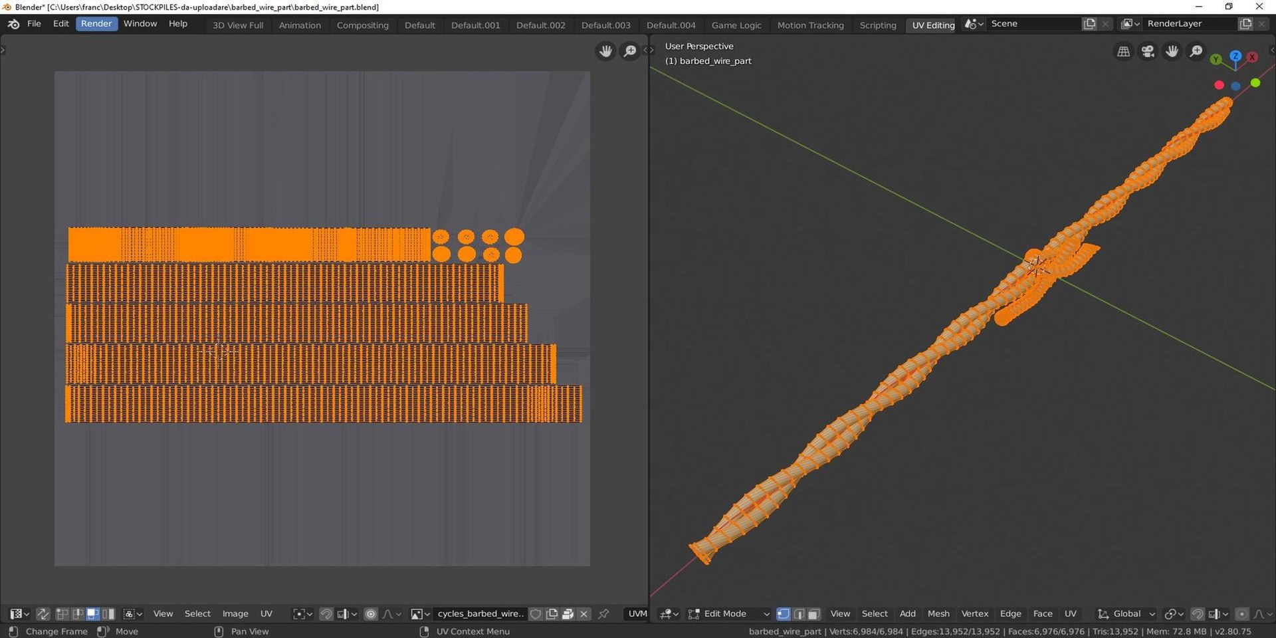Click new image duplicate icon beside cycles_barbed_wire
Screen dimensions: 1276x638
[552, 614]
